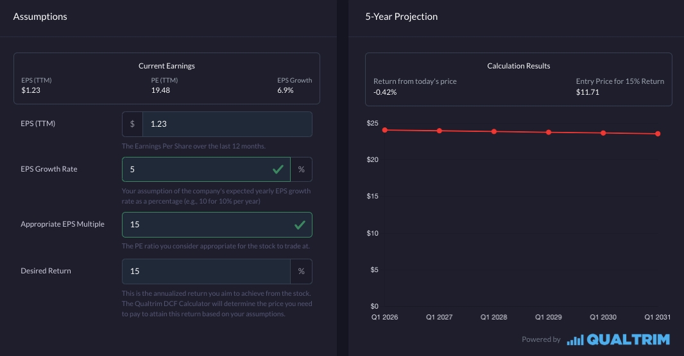Click the Appropriate EPS Multiple input field
Viewport: 684px width, 356px height.
[x=217, y=225]
